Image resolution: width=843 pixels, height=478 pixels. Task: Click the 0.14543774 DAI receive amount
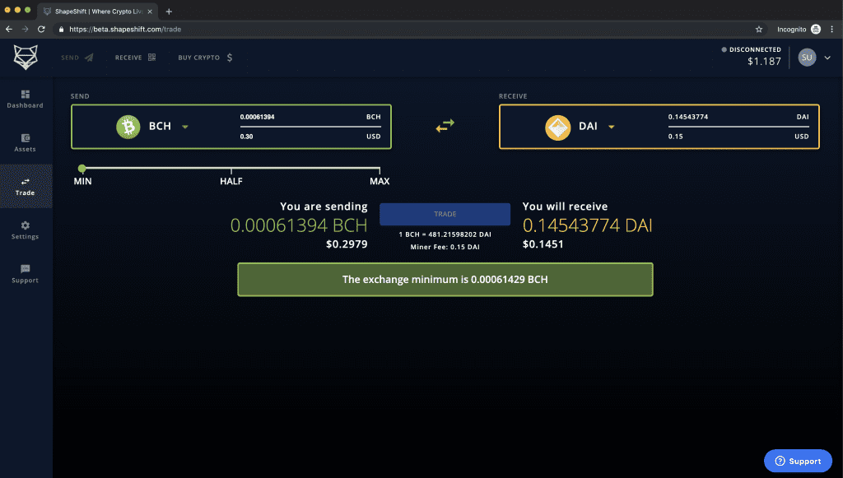(588, 225)
